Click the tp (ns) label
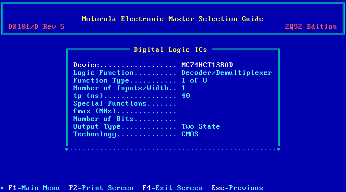 (88, 96)
